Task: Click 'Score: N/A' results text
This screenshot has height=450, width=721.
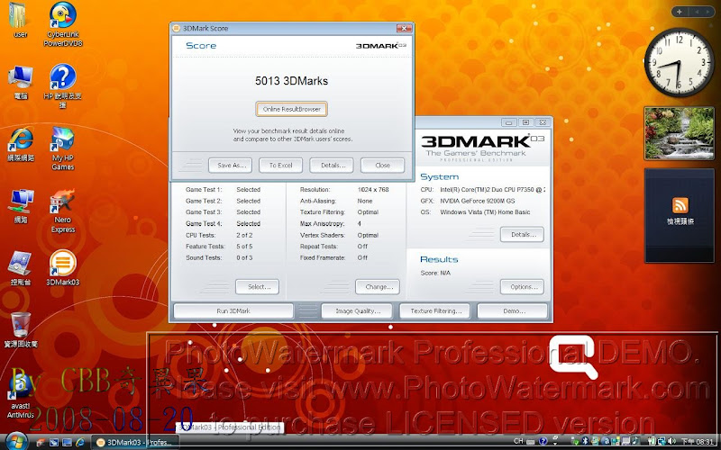Action: click(435, 273)
